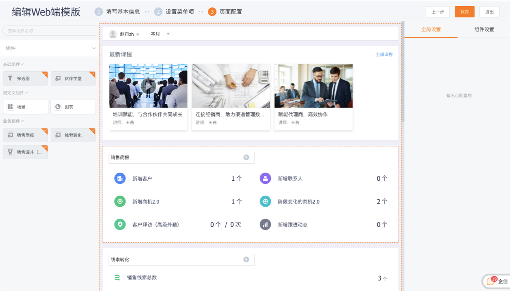The image size is (510, 291).
Task: Select the 销售简报 business component tile
Action: tap(26, 135)
